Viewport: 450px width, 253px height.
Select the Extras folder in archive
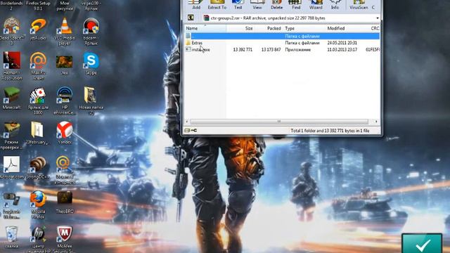[x=197, y=43]
